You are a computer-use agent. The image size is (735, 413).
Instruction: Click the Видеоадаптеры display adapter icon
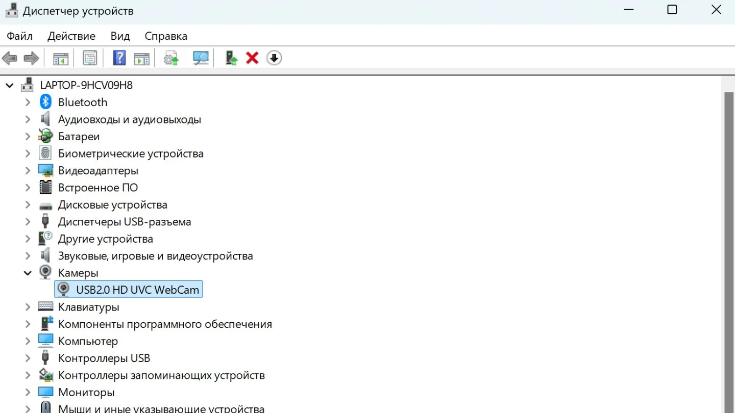46,170
